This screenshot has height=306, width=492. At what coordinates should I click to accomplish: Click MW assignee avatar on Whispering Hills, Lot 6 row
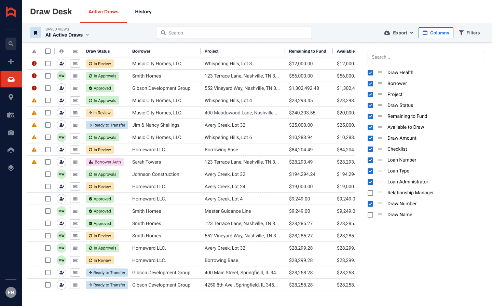61,137
